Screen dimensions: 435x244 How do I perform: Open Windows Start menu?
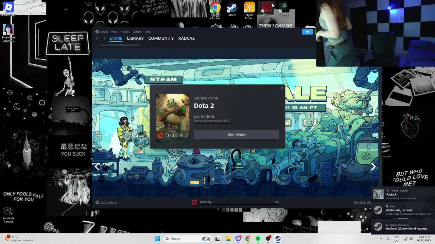pos(157,239)
